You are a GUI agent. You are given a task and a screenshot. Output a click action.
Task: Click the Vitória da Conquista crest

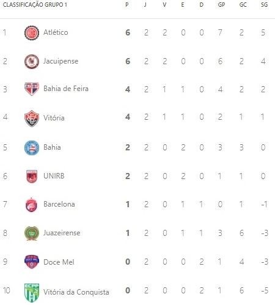tap(32, 293)
